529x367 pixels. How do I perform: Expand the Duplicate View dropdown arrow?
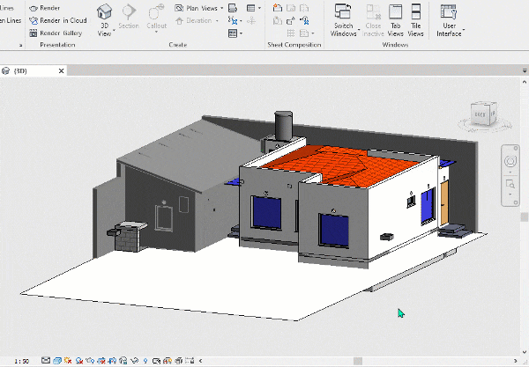pyautogui.click(x=241, y=21)
